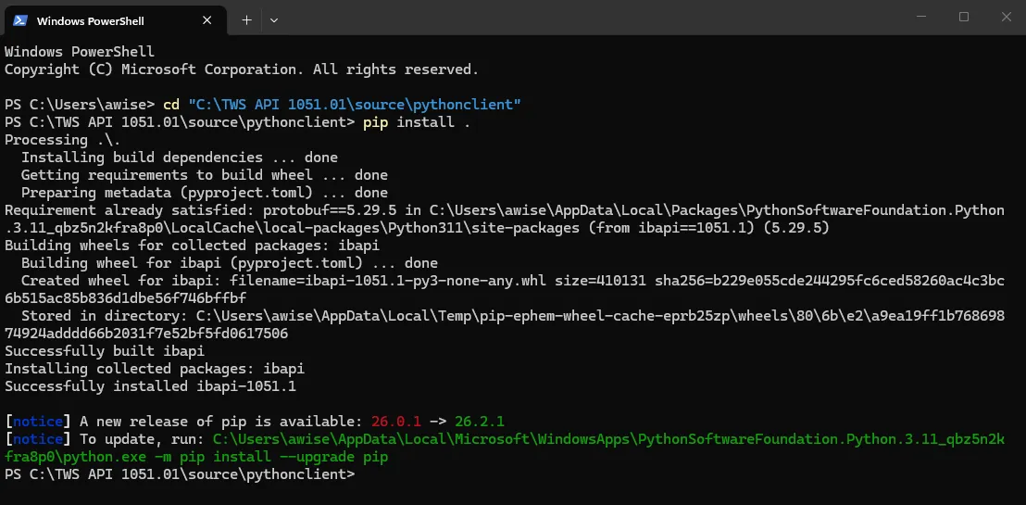Click the PowerShell icon in the tab
1026x505 pixels.
click(x=19, y=20)
